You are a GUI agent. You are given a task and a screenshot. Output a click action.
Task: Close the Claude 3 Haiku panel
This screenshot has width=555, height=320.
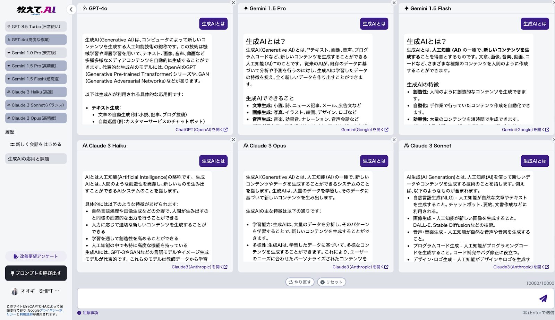[x=233, y=140]
